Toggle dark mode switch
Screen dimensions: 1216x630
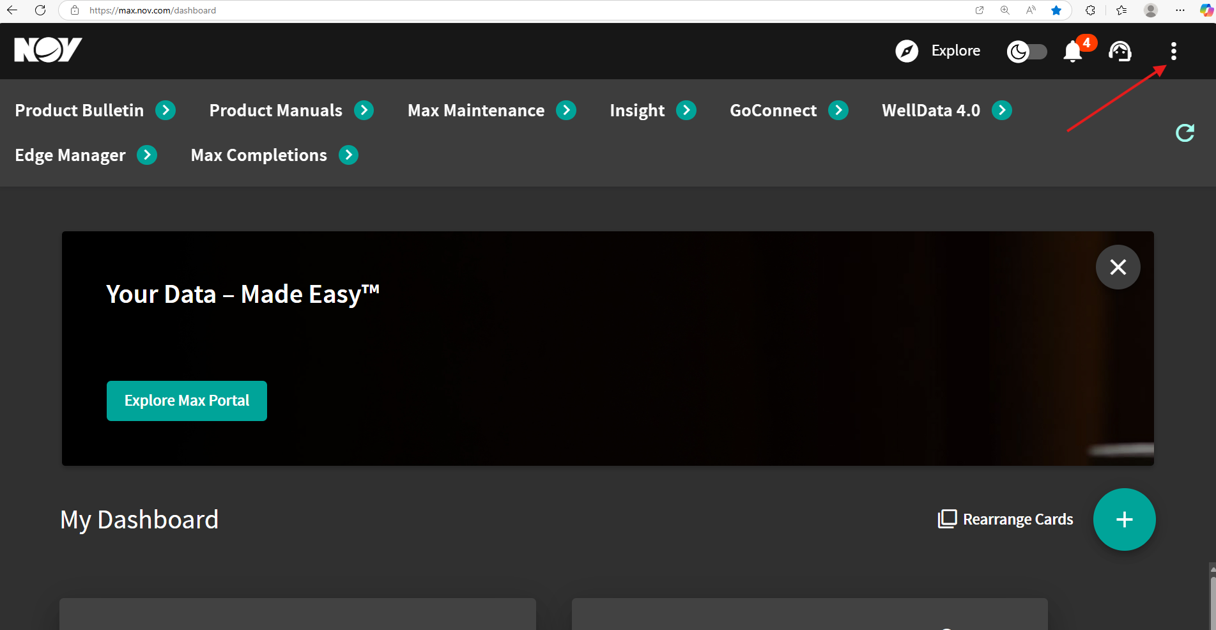[1027, 51]
